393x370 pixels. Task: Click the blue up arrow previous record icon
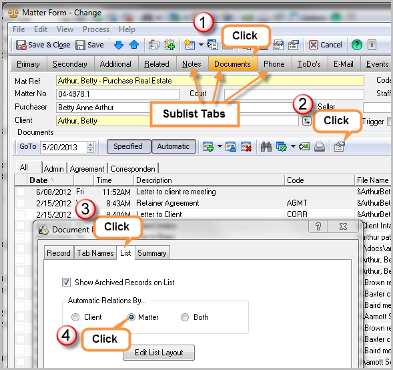coord(134,45)
